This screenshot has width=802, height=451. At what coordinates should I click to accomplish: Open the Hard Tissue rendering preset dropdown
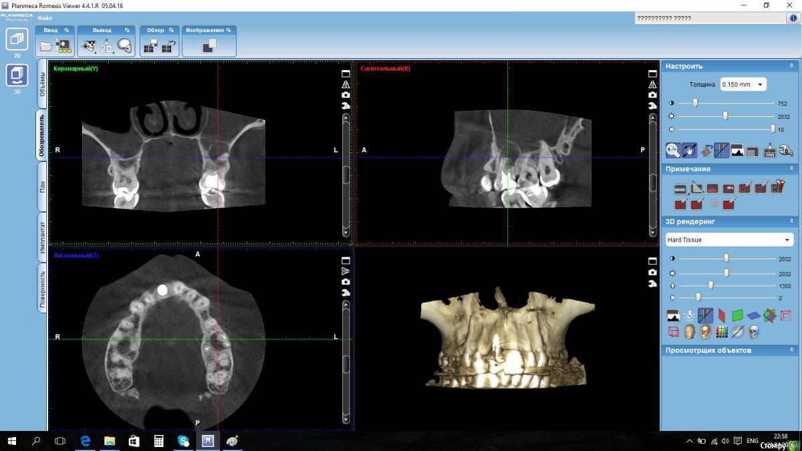click(x=729, y=240)
